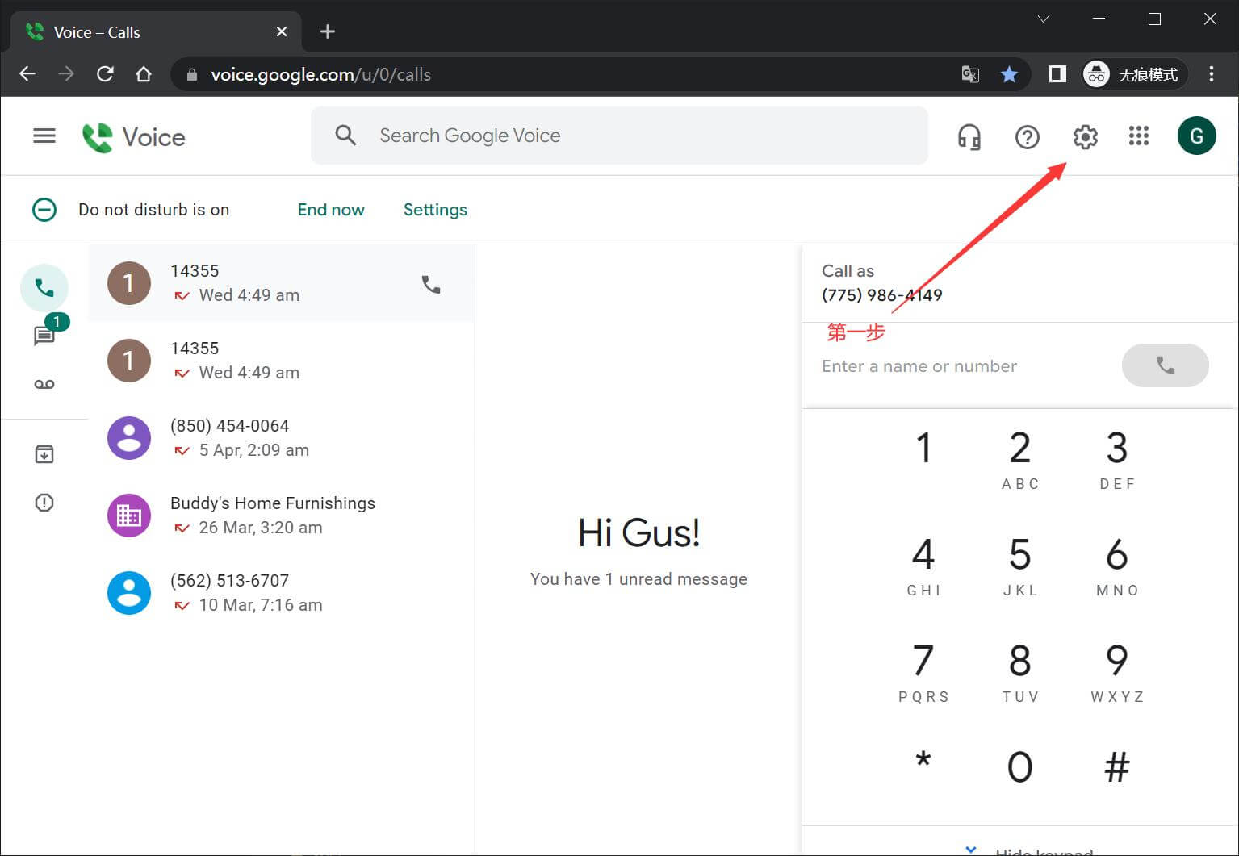Viewport: 1239px width, 856px height.
Task: Click the headset call audio icon
Action: coord(969,137)
